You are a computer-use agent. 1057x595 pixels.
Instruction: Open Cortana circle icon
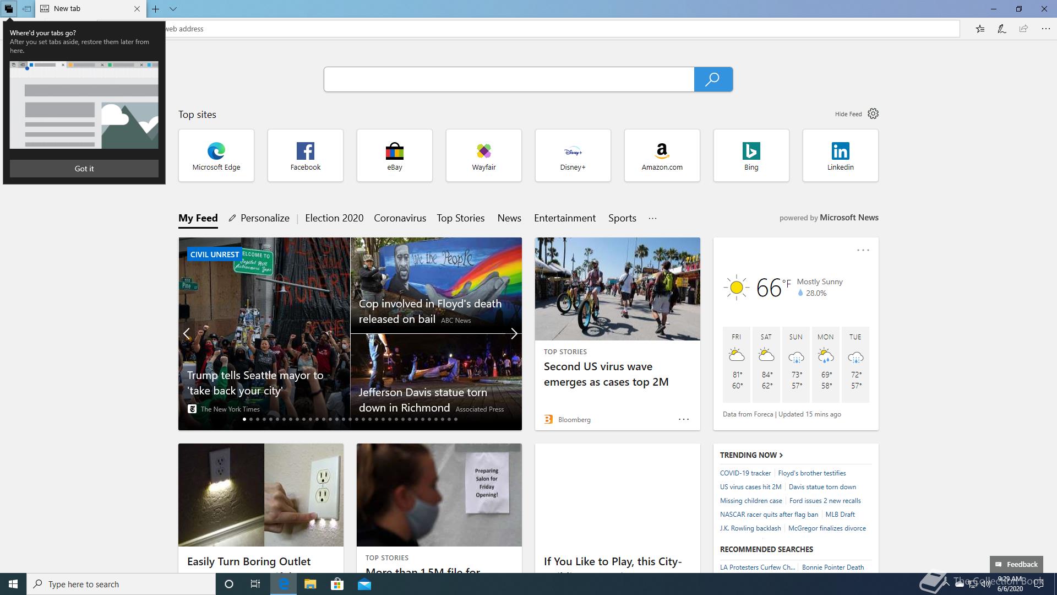pyautogui.click(x=229, y=584)
